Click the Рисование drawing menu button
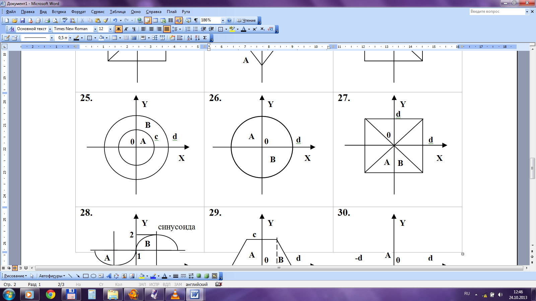Image resolution: width=536 pixels, height=301 pixels. (x=15, y=276)
